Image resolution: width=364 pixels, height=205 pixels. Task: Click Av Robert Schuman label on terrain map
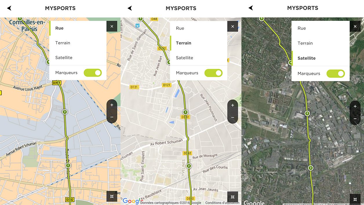[x=166, y=142]
